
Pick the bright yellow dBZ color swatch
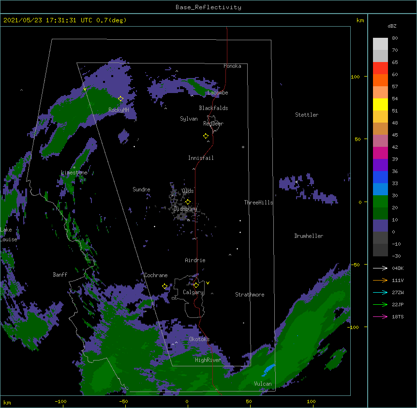[x=380, y=104]
